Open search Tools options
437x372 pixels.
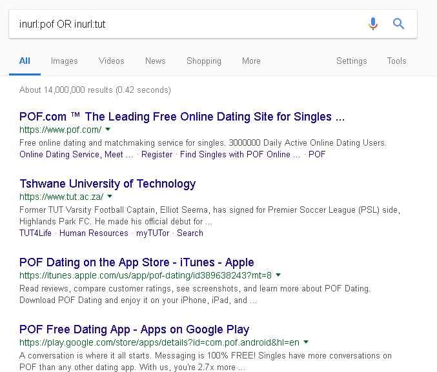[x=396, y=61]
